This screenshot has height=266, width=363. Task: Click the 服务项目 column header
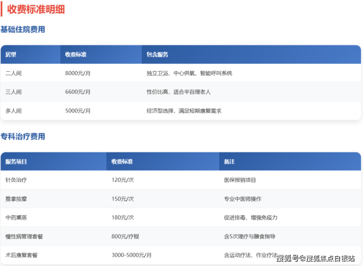pyautogui.click(x=16, y=161)
